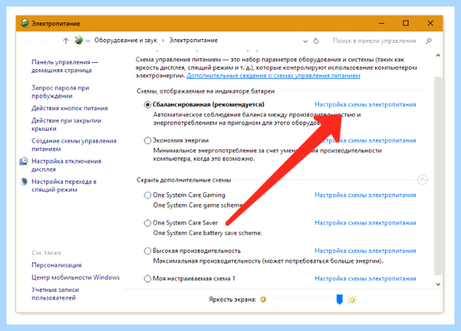Select One System Care Saver plan
This screenshot has width=461, height=331.
tap(148, 223)
